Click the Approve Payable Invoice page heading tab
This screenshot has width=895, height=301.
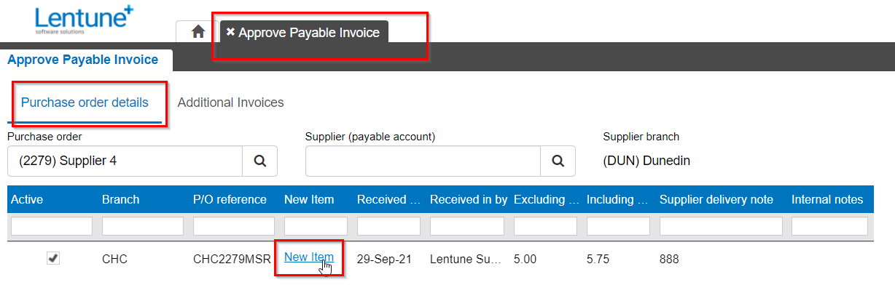coord(82,60)
